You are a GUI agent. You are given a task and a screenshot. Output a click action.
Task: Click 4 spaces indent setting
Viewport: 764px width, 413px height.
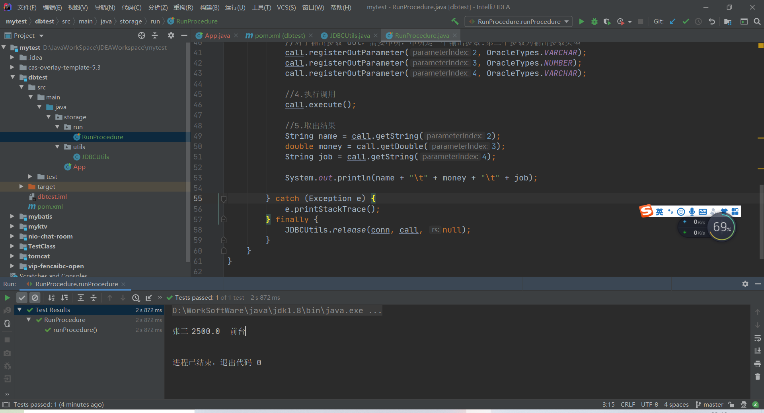(x=676, y=404)
